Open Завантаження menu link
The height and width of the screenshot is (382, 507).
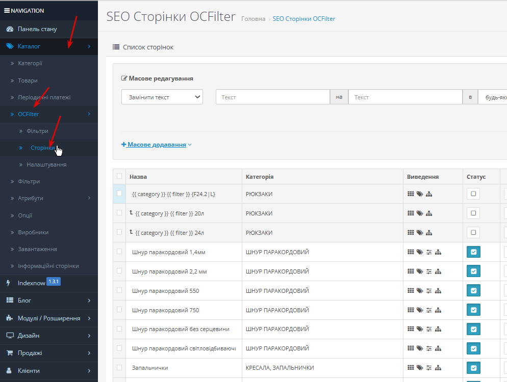pyautogui.click(x=37, y=249)
